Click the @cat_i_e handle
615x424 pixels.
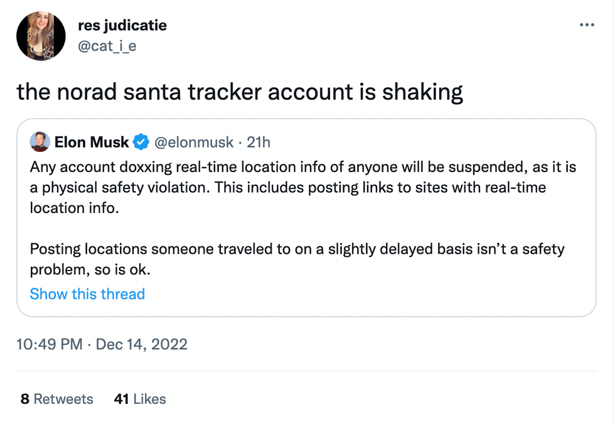click(107, 46)
